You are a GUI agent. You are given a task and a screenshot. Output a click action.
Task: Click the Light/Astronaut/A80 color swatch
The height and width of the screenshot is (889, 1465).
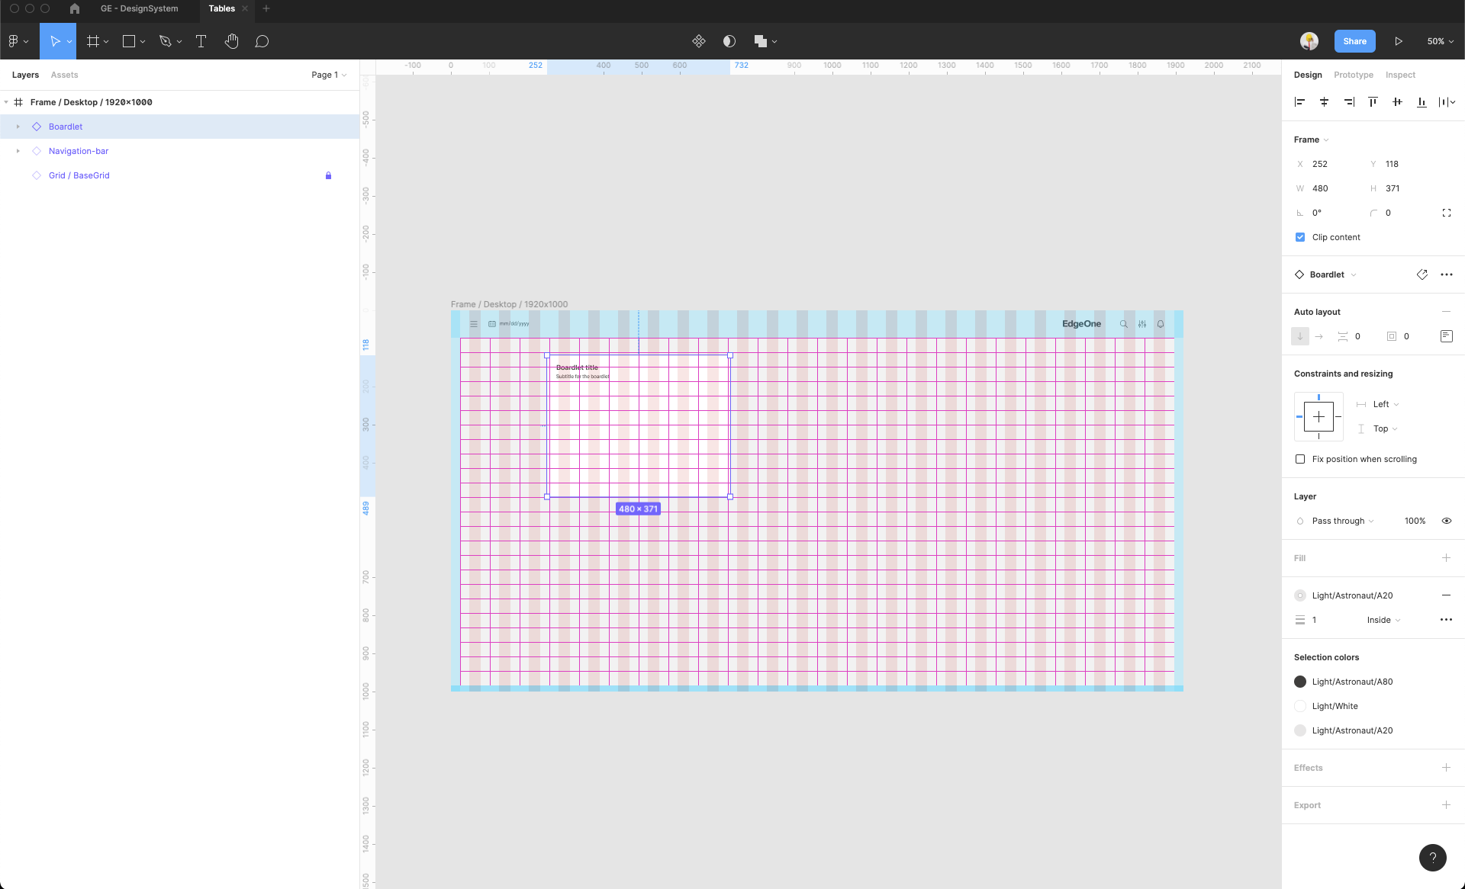(x=1300, y=682)
